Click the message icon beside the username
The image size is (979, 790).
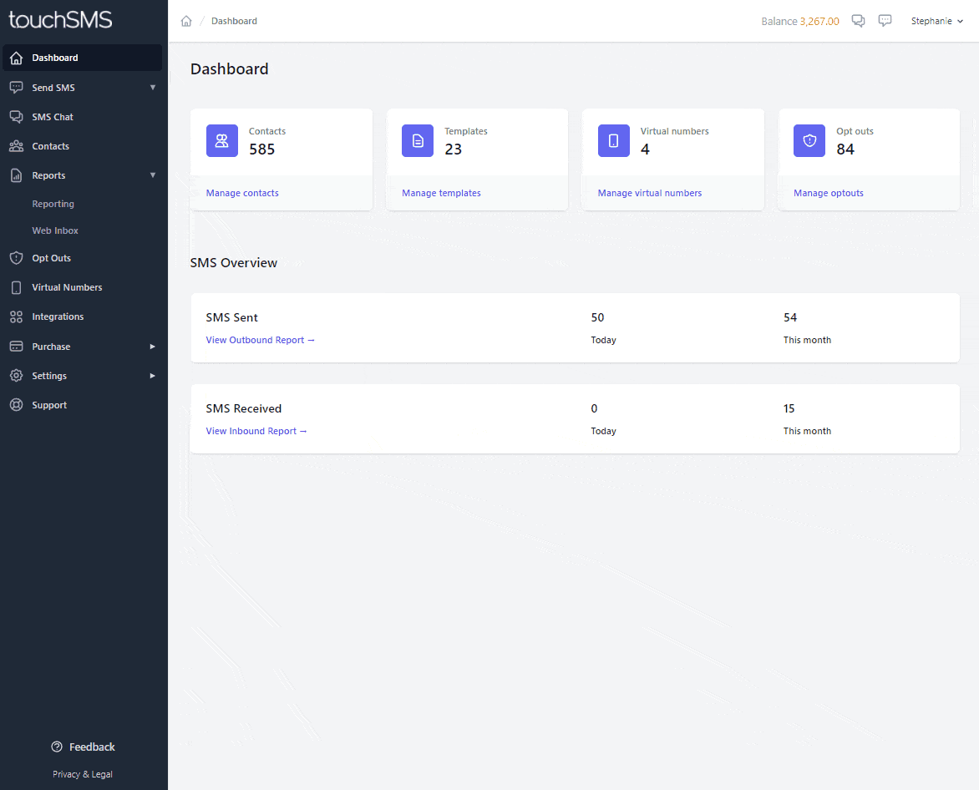click(x=885, y=21)
